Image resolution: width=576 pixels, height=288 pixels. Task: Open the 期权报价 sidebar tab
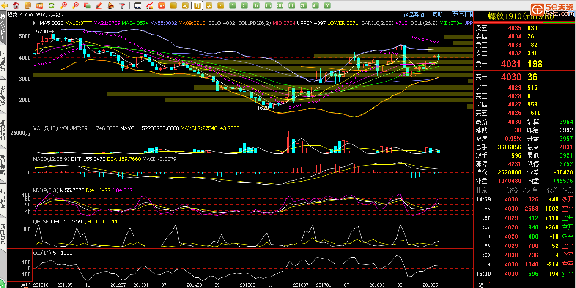[x=3, y=131]
